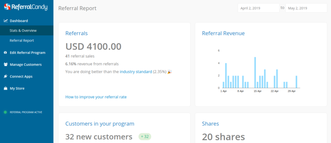The image size is (331, 143).
Task: Click the green Referral Program Active status dot
Action: click(x=5, y=112)
